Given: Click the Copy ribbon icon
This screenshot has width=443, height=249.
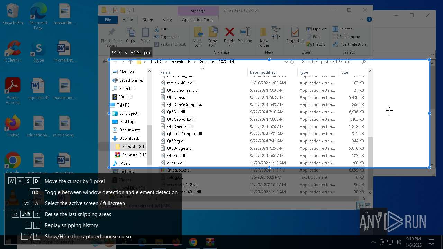Looking at the screenshot, I should pos(130,33).
